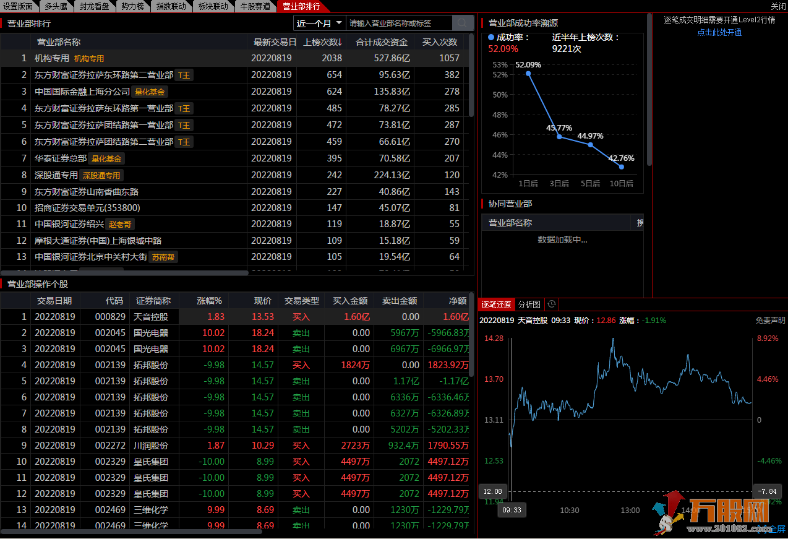Click 关闭 in the top right corner
Image resolution: width=788 pixels, height=539 pixels.
click(778, 6)
